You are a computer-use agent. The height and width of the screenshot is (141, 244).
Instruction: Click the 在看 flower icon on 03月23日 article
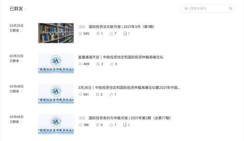98,64
